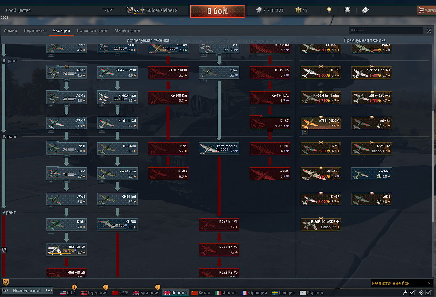Image resolution: width=436 pixels, height=297 pixels.
Task: Open the battle pass BP icon
Action: pos(365,10)
